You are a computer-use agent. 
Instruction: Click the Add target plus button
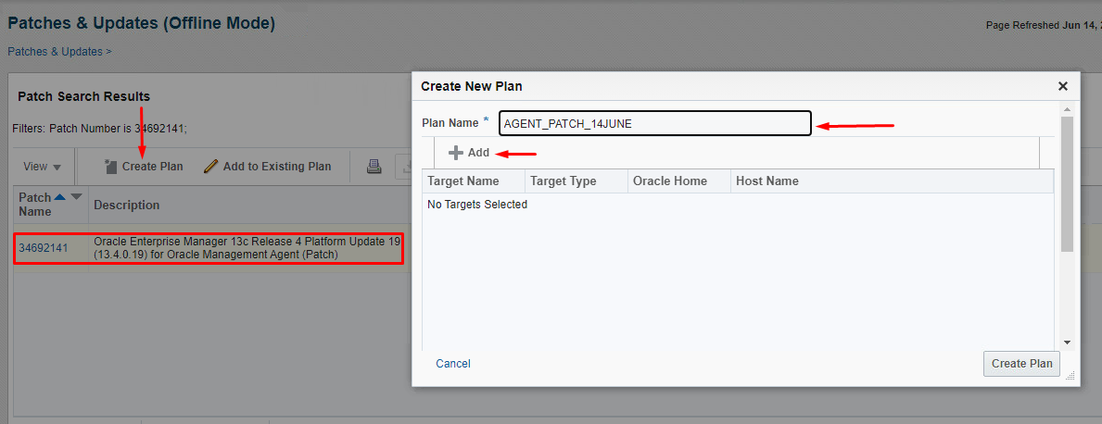469,153
